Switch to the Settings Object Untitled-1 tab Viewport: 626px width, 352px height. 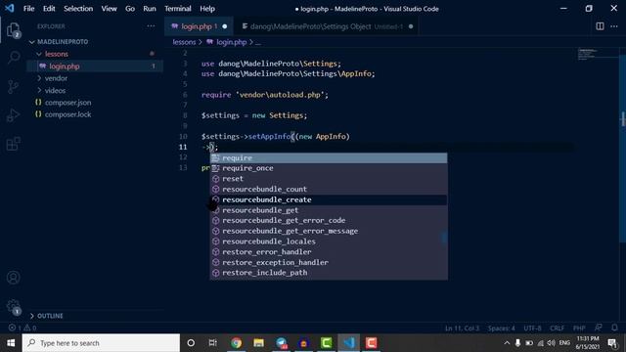pyautogui.click(x=327, y=26)
